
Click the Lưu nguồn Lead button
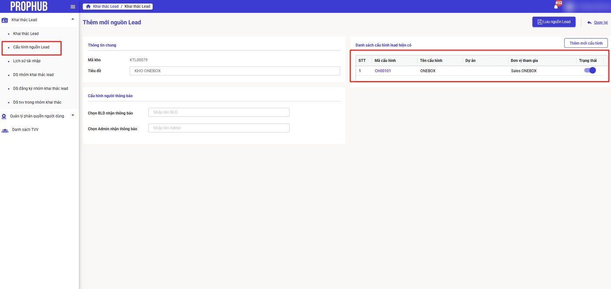tap(554, 22)
